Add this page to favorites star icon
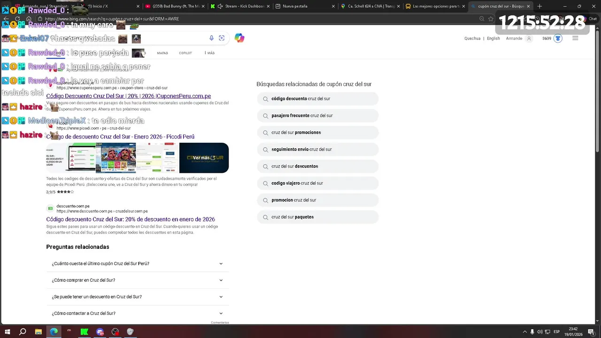The height and width of the screenshot is (338, 601). point(491,19)
